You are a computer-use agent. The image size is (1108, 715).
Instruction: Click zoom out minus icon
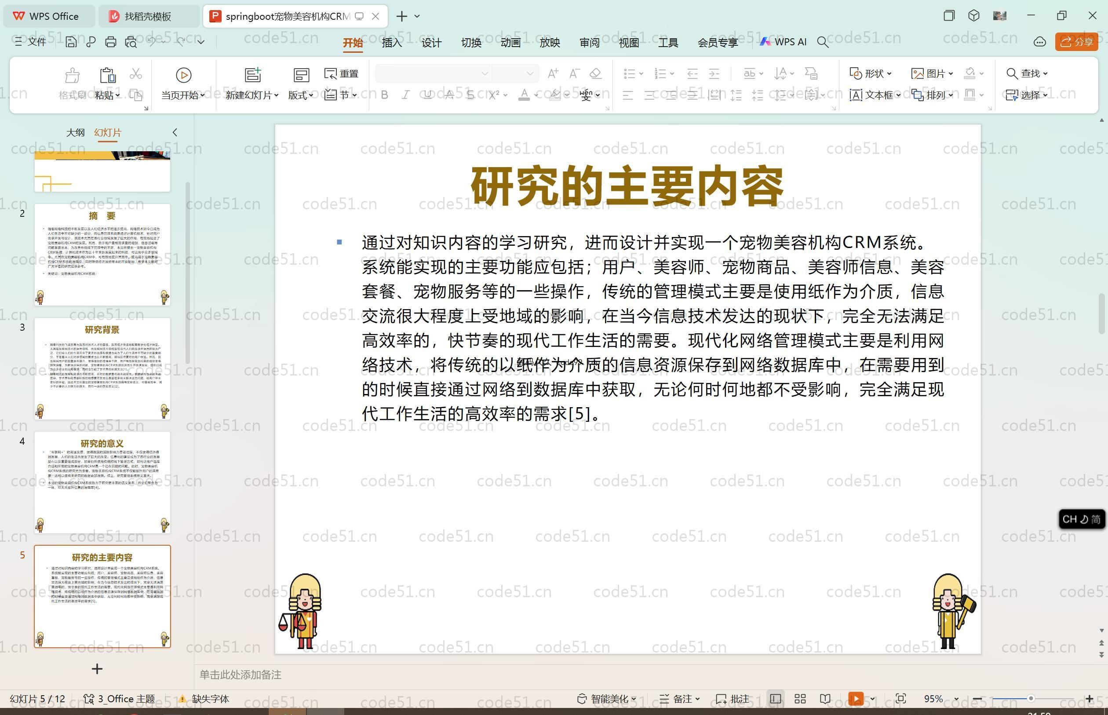(x=977, y=699)
